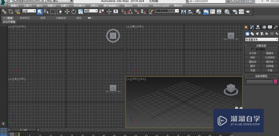279x136 pixels.
Task: Switch to the 自由形式 ribbon tab
Action: click(x=25, y=18)
